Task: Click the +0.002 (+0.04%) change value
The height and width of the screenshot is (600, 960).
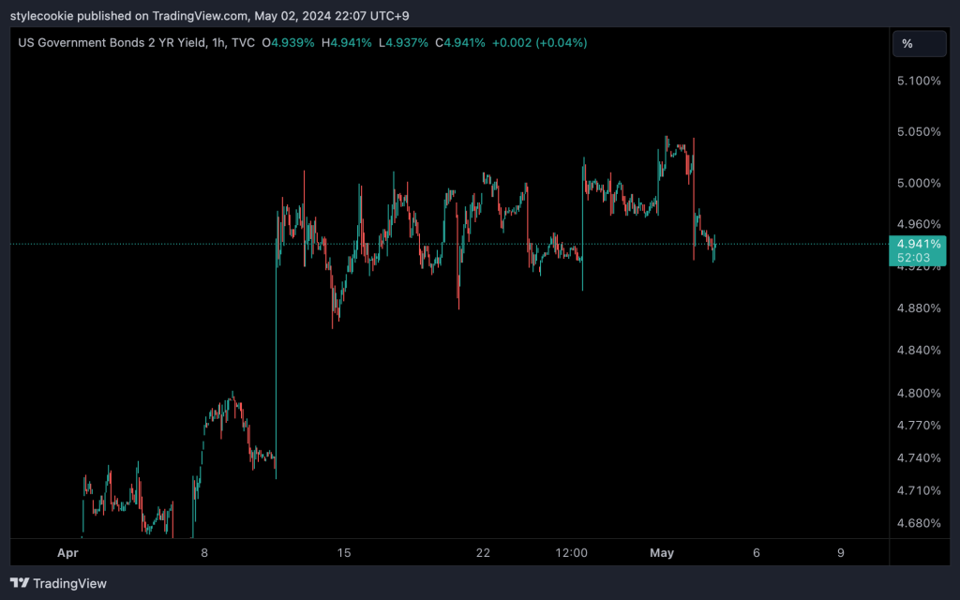Action: (538, 43)
